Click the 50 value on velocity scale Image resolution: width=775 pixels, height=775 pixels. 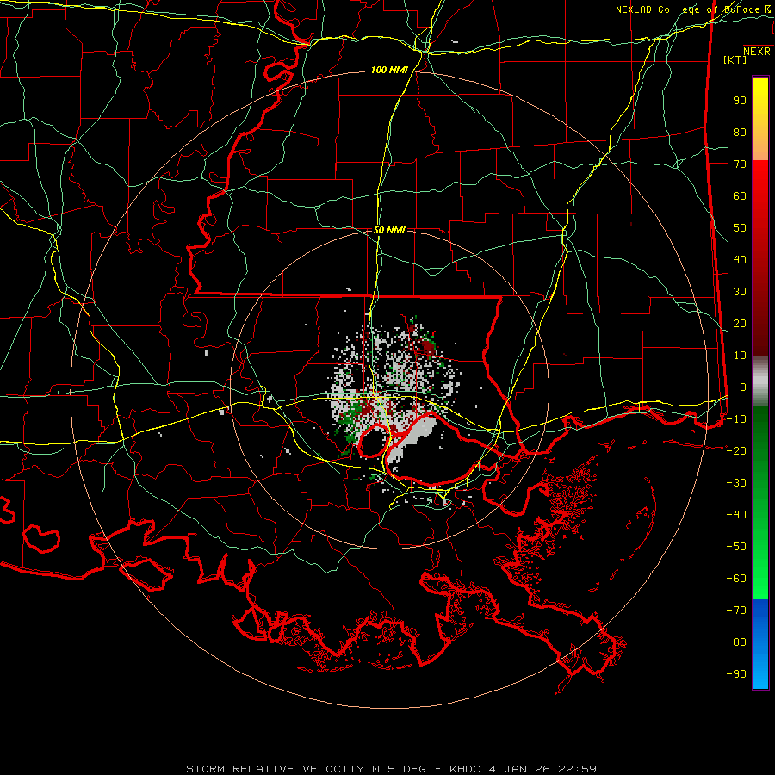[740, 228]
